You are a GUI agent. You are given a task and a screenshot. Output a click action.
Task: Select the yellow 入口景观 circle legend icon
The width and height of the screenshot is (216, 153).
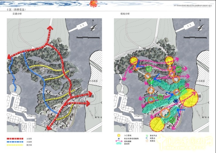point(118,136)
